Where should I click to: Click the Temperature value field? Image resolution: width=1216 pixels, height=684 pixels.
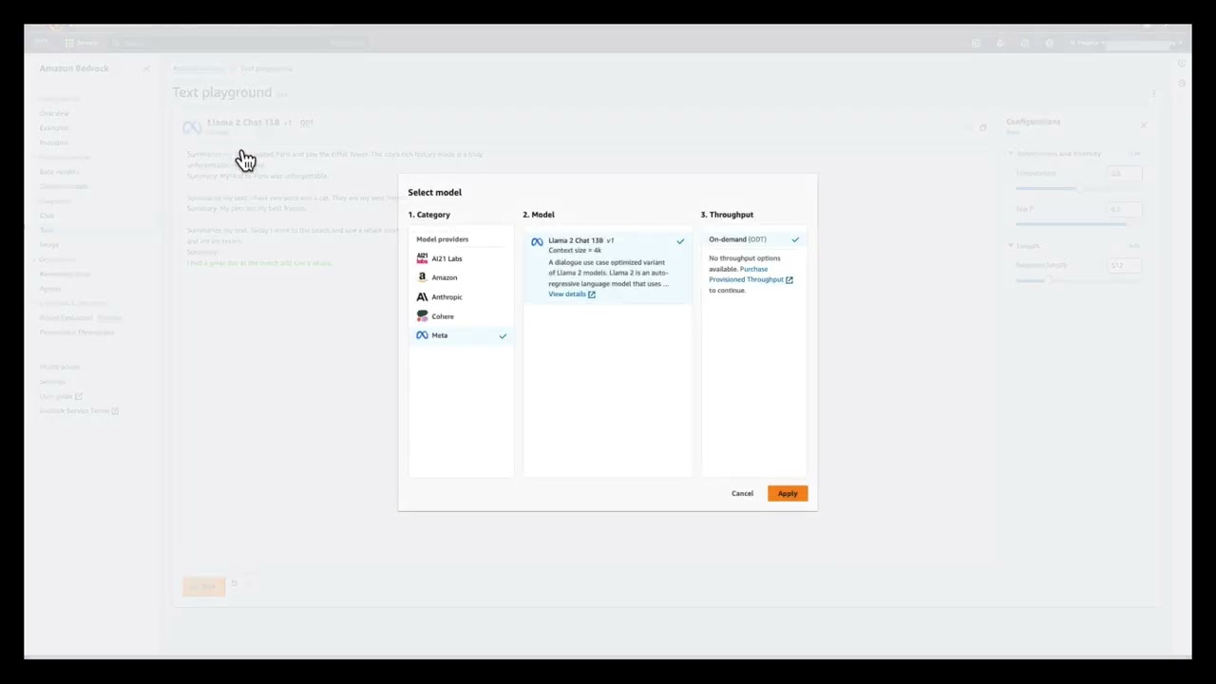pos(1125,173)
